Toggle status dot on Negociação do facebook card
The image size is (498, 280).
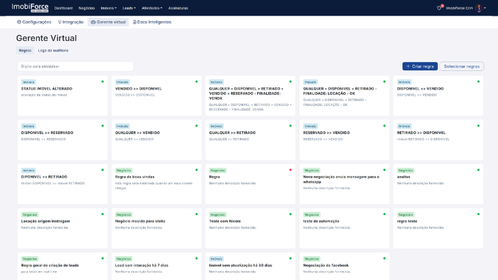(384, 258)
